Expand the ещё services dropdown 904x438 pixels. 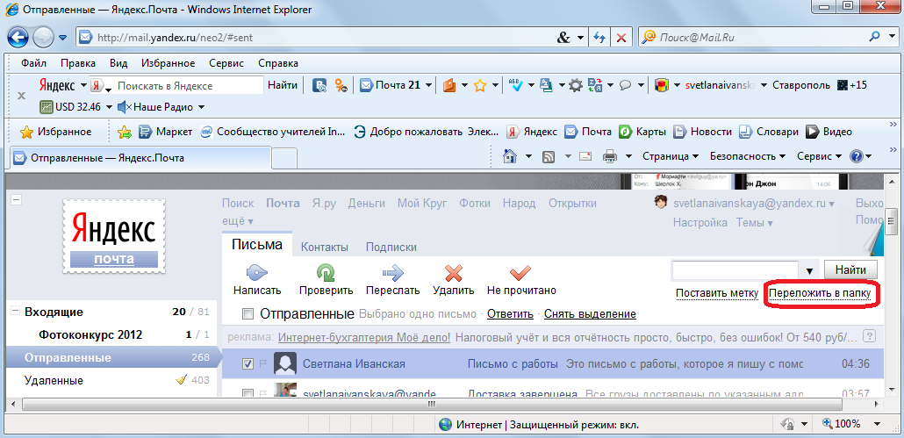point(238,221)
